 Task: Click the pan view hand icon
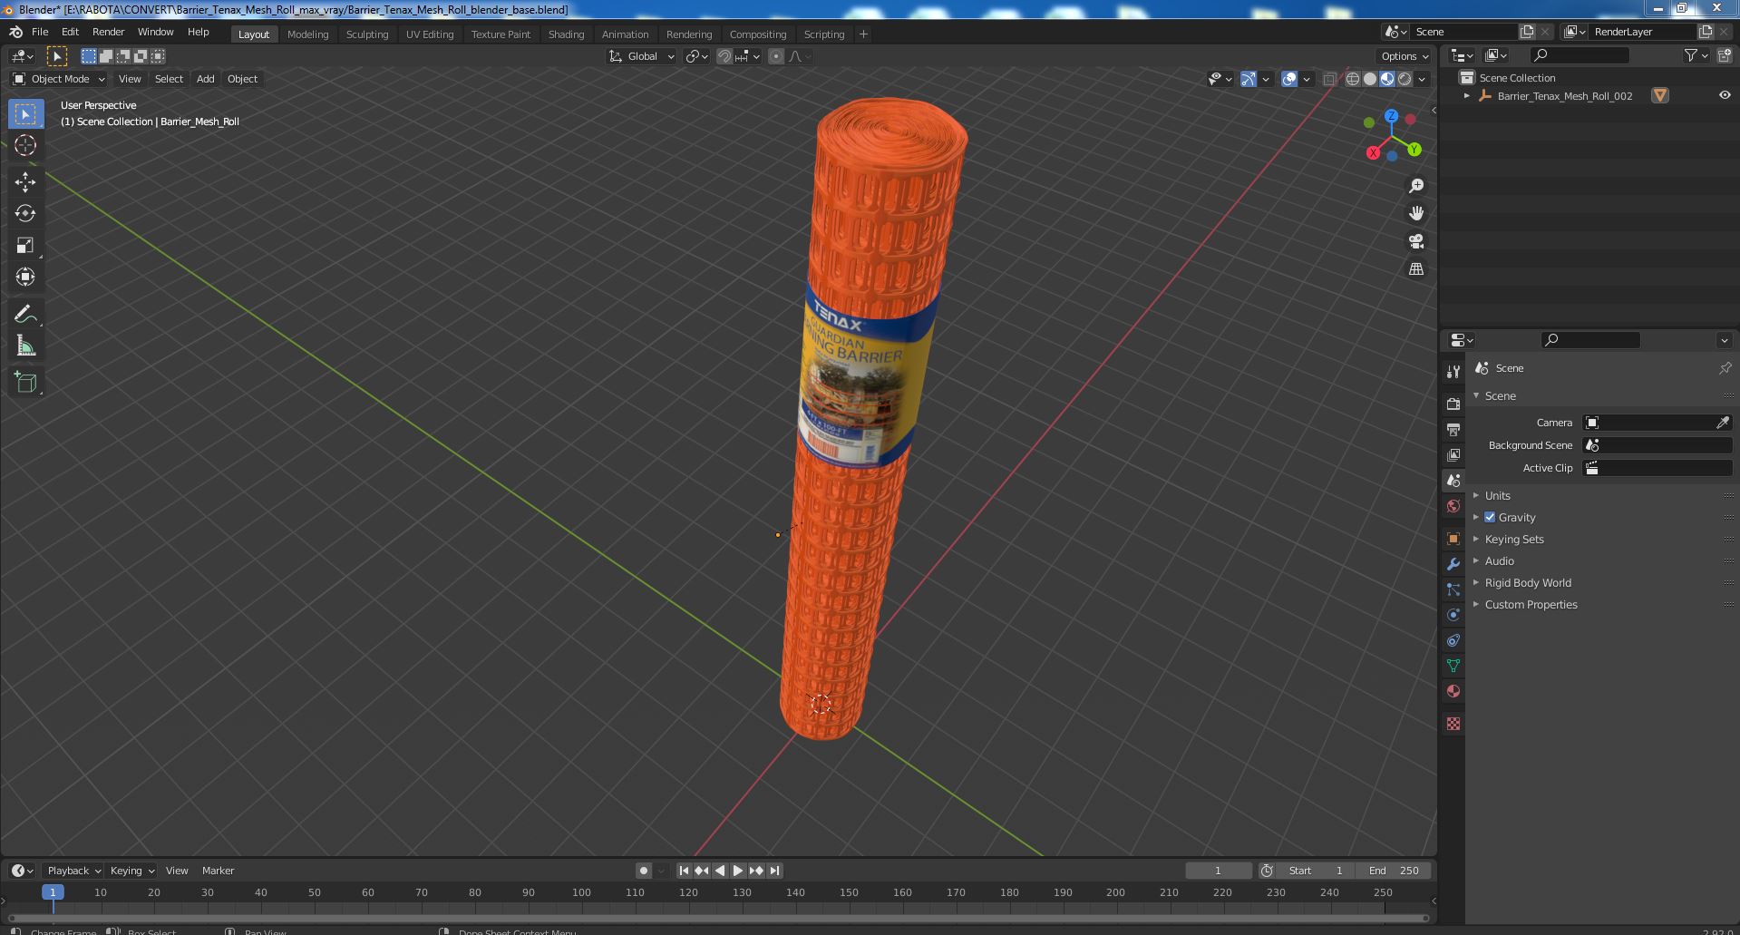(1416, 213)
